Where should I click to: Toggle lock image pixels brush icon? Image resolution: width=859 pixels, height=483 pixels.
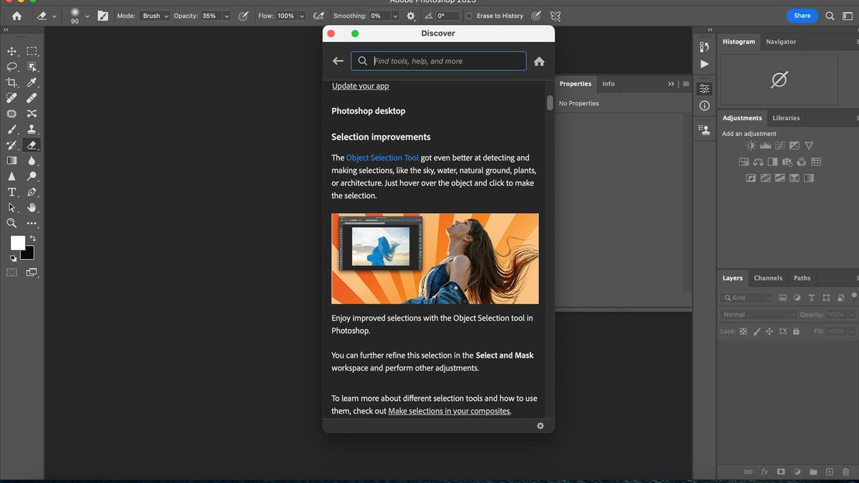tap(757, 331)
